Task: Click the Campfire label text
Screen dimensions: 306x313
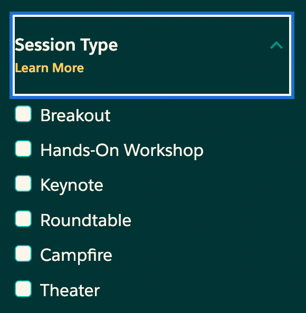Action: click(76, 256)
